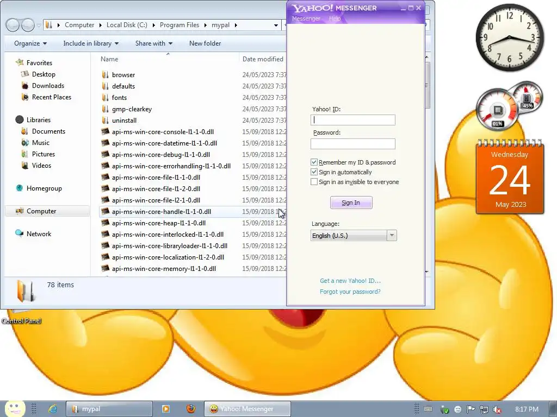Click the 8:17 PM system clock
Image resolution: width=557 pixels, height=417 pixels.
527,409
